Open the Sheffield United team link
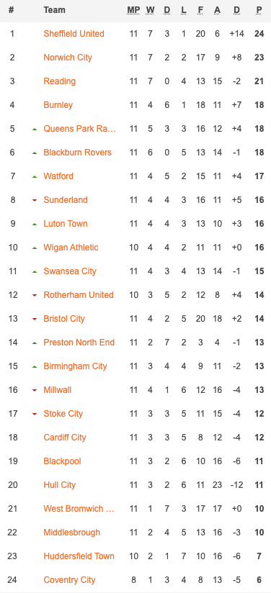 (x=74, y=34)
